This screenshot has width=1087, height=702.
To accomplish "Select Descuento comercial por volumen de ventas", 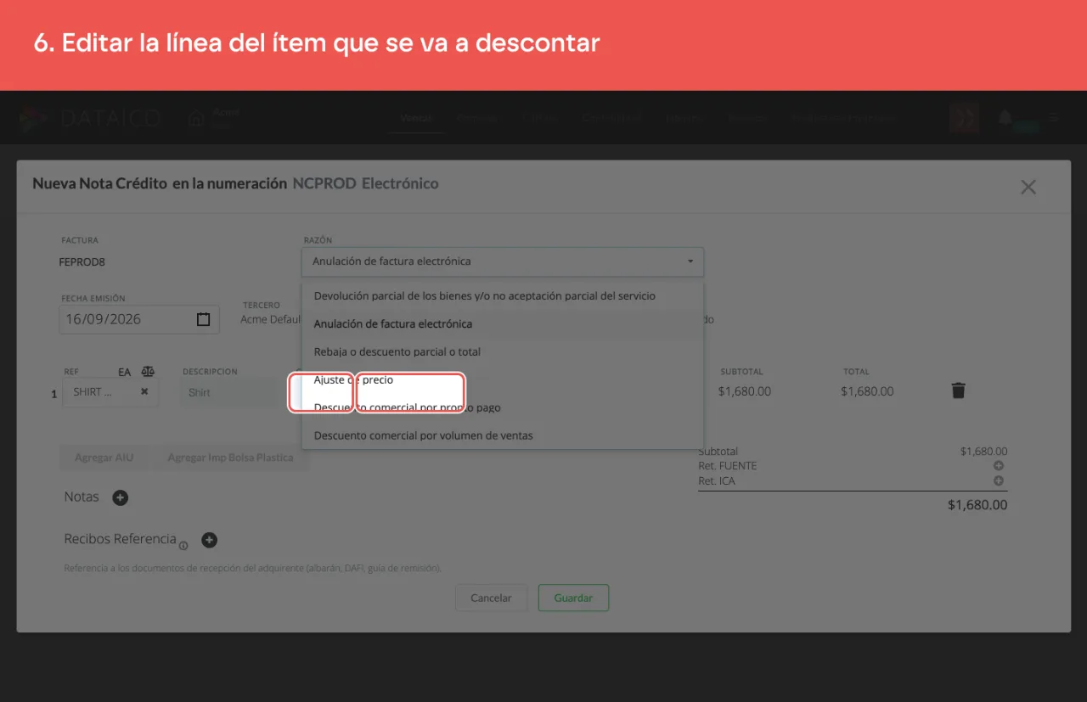I will pyautogui.click(x=503, y=436).
